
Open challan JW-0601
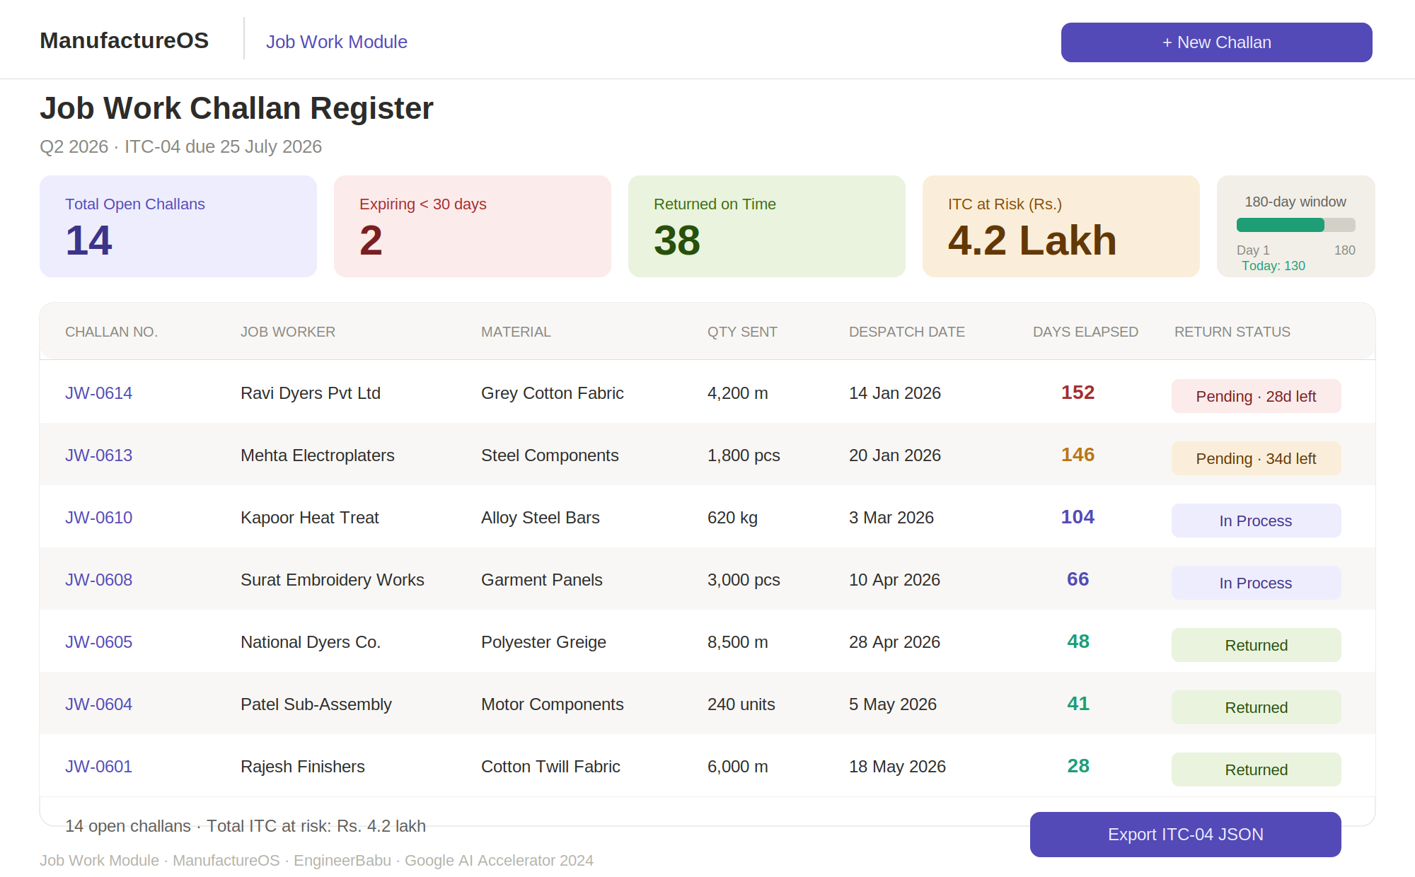(98, 767)
